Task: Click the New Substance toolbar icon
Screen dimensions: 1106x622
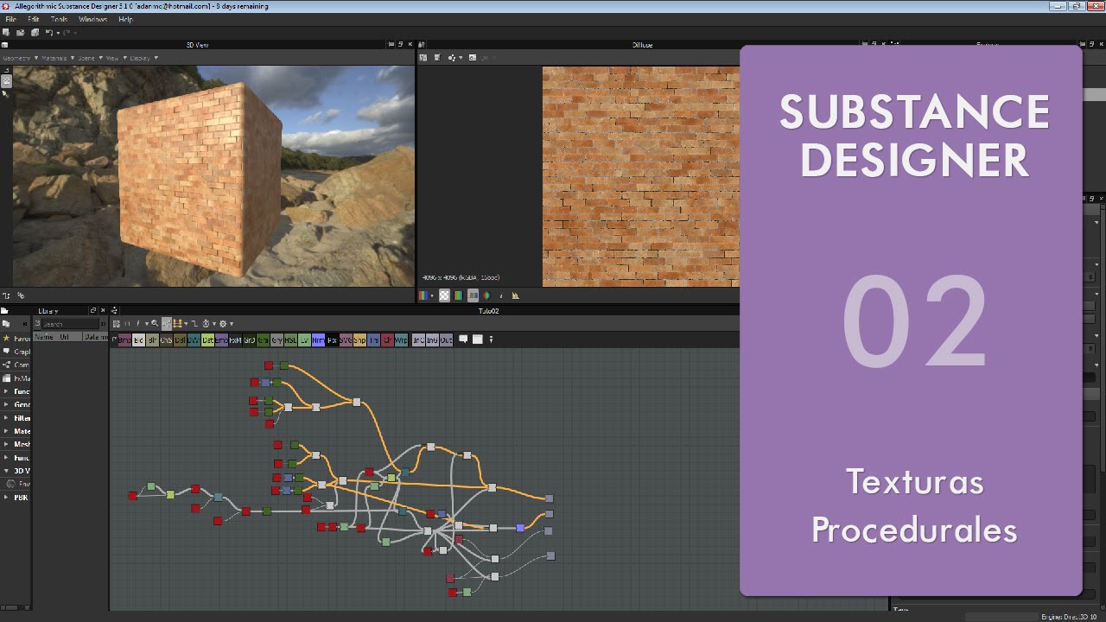Action: tap(6, 33)
